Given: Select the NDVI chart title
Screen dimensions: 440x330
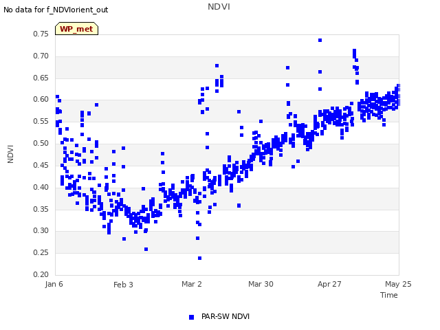Looking at the screenshot, I should pos(219,7).
